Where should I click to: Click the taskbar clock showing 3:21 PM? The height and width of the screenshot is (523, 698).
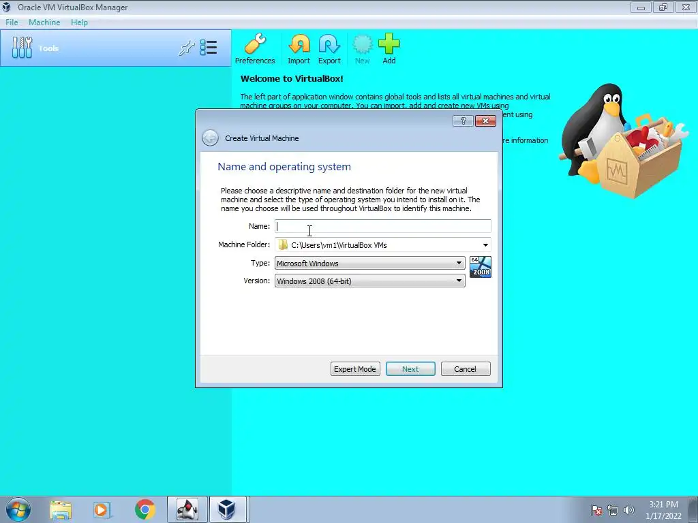pos(663,510)
